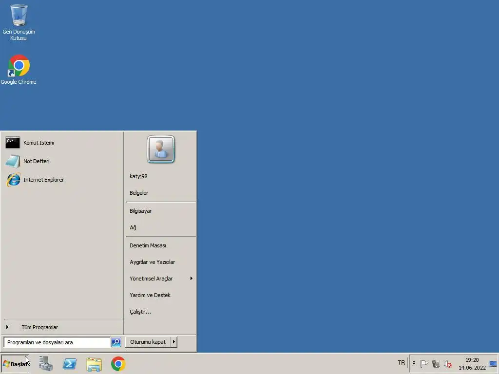Launch PowerShell from taskbar
Screen dimensions: 499x374
coord(70,364)
